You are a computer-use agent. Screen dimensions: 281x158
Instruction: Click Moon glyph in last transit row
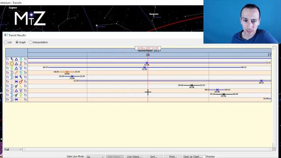click(12, 100)
